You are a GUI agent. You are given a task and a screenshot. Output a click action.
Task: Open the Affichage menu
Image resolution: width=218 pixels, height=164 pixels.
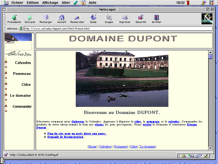tap(50, 3)
